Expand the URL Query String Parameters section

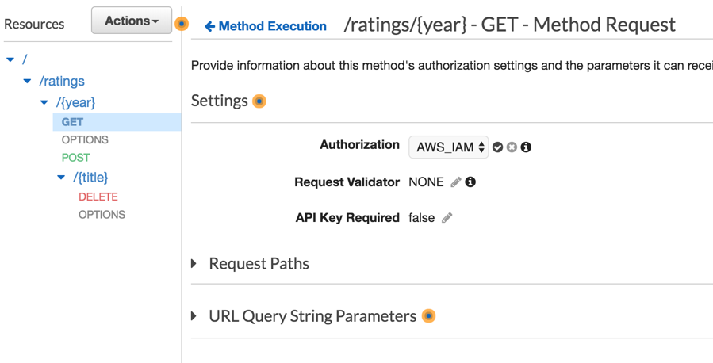pos(195,316)
